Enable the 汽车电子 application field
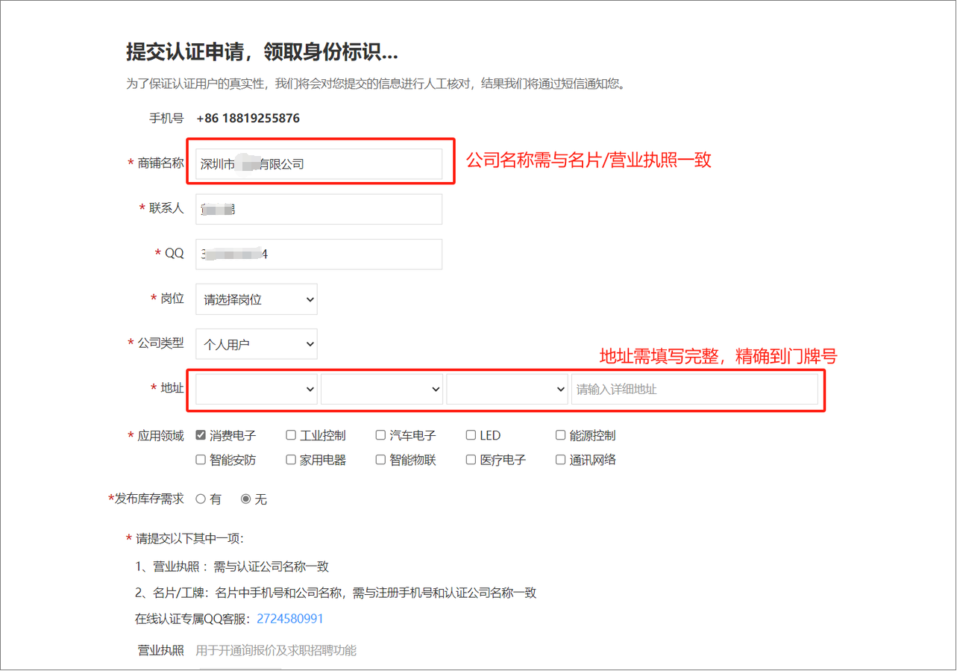The image size is (957, 671). pos(380,435)
